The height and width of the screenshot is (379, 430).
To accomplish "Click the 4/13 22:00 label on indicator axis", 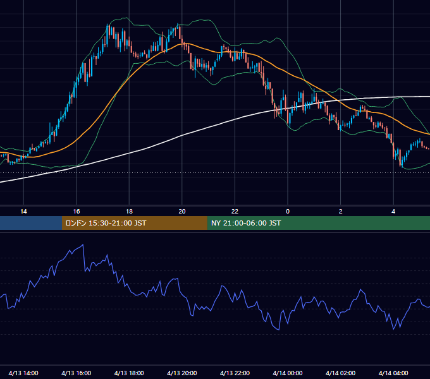I will 235,373.
